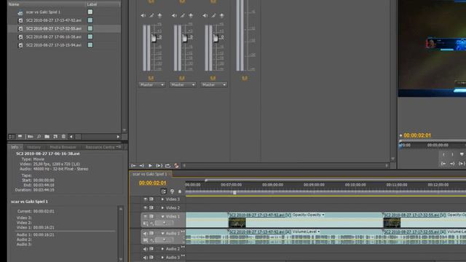Image resolution: width=466 pixels, height=262 pixels.
Task: Click Show Keyframes icon on Video 1 track
Action: point(152,223)
